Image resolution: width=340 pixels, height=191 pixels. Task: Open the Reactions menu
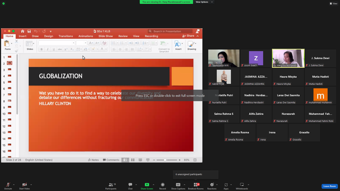click(x=212, y=186)
